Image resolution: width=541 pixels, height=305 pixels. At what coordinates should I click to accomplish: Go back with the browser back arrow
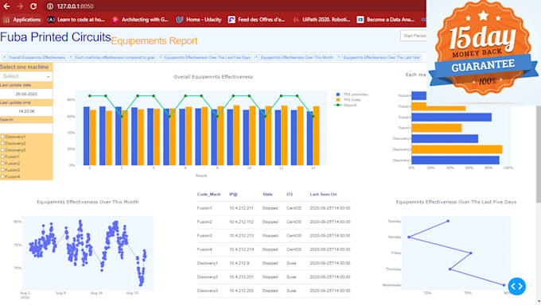tap(6, 6)
